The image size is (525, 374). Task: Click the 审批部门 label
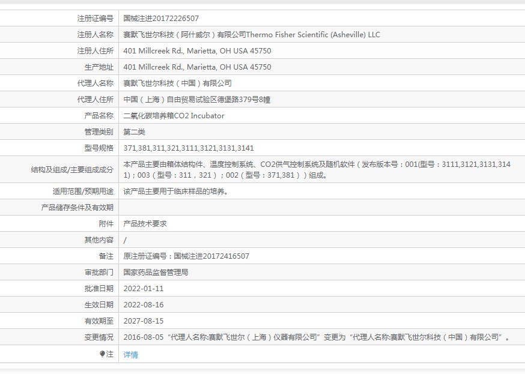(x=99, y=273)
